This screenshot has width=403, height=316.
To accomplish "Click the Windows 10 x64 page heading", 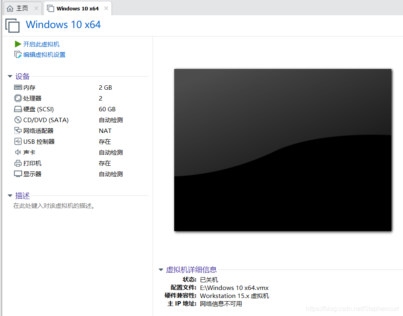I will (x=63, y=24).
